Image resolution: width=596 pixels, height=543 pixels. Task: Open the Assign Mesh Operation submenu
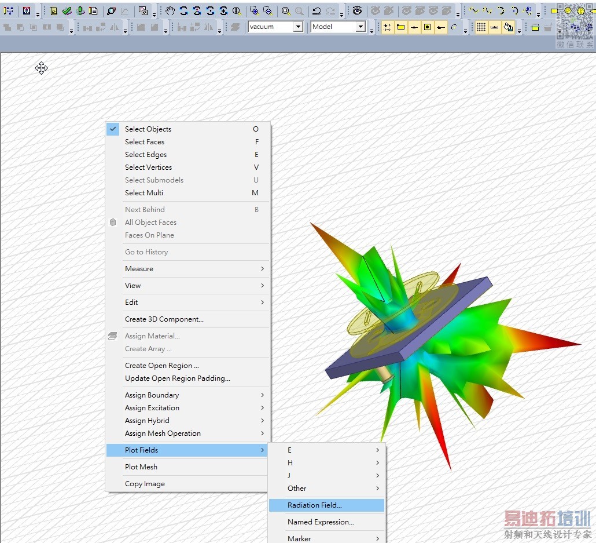point(187,433)
